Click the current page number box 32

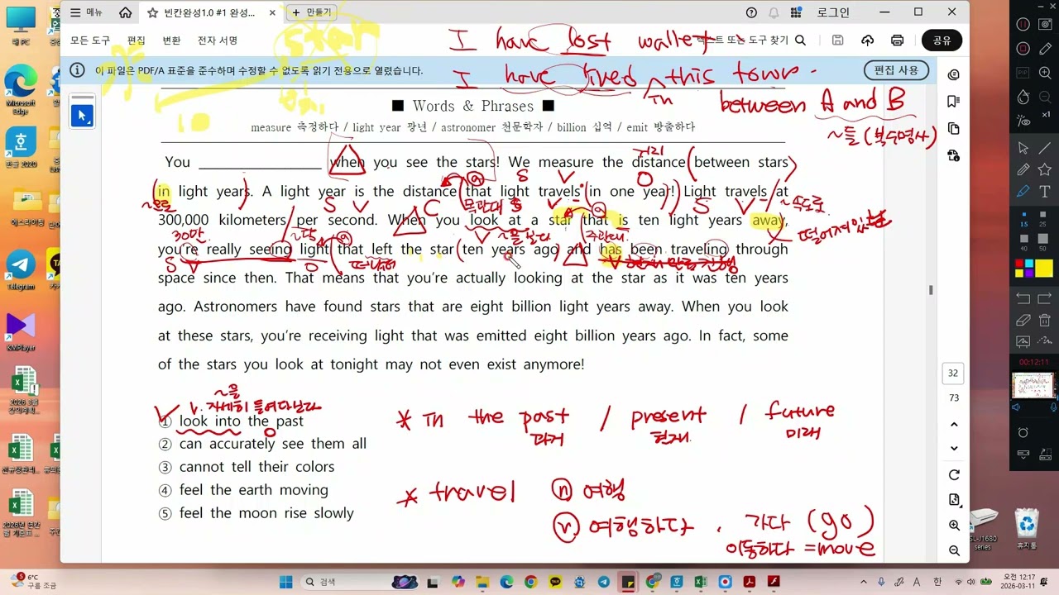[x=953, y=374]
